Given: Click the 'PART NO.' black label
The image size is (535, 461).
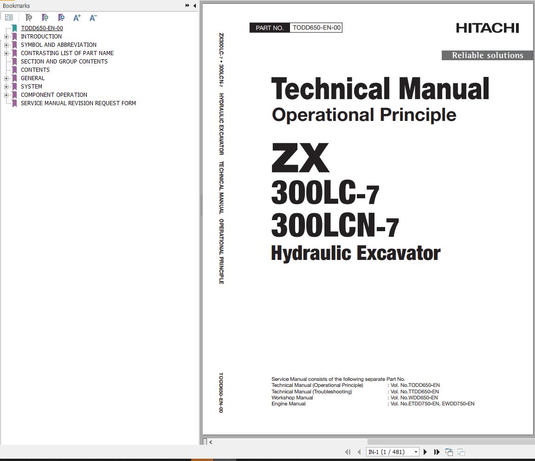Looking at the screenshot, I should point(270,28).
